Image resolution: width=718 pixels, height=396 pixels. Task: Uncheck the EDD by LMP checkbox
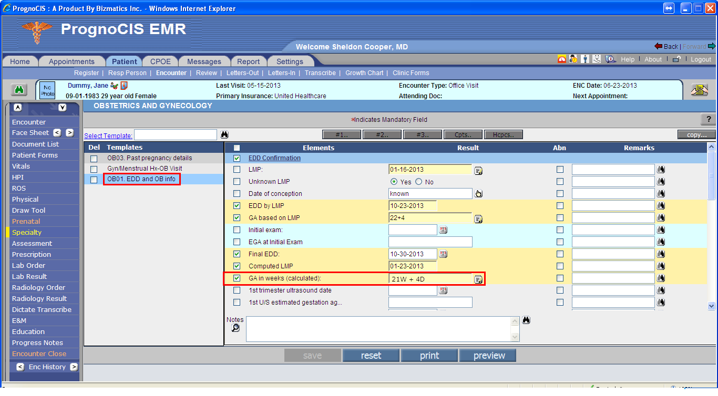coord(237,205)
